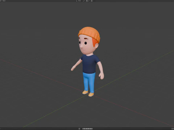The width and height of the screenshot is (174, 130).
Task: Jump to the next keyframe
Action: click(90, 129)
